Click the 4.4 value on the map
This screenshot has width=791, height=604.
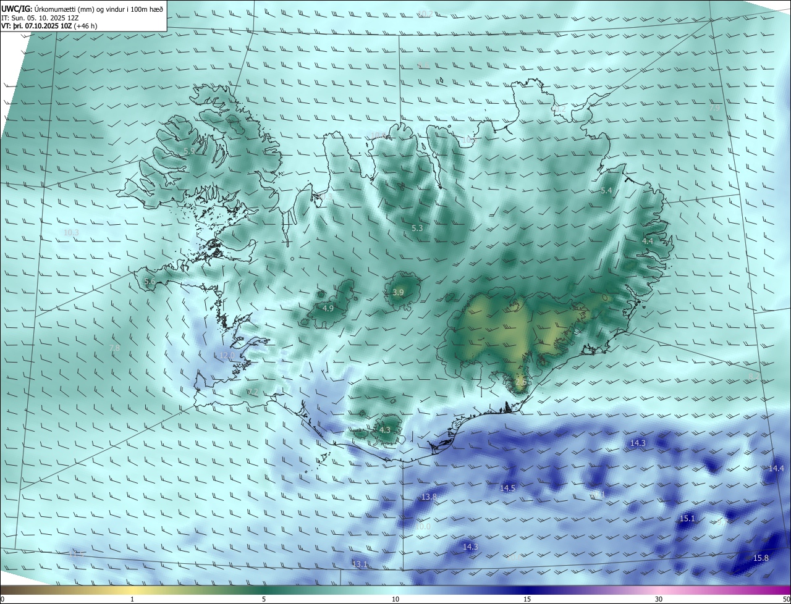point(648,241)
